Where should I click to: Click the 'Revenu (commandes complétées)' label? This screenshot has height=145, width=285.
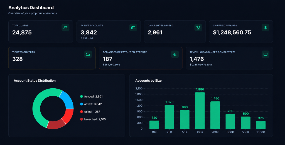coord(212,52)
